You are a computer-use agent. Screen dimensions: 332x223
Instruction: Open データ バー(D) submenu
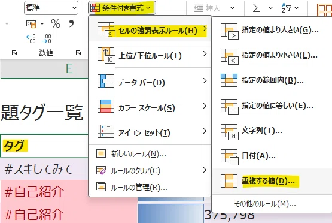point(150,82)
